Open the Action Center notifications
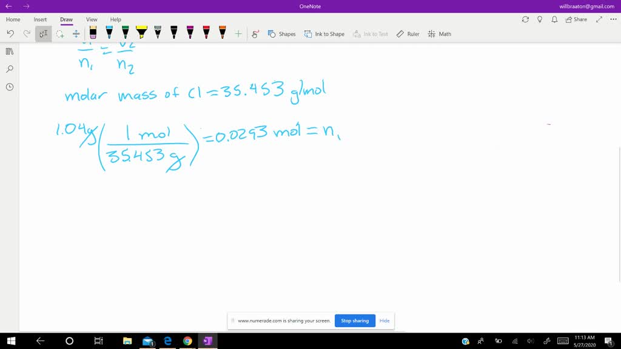The height and width of the screenshot is (349, 621). point(609,341)
